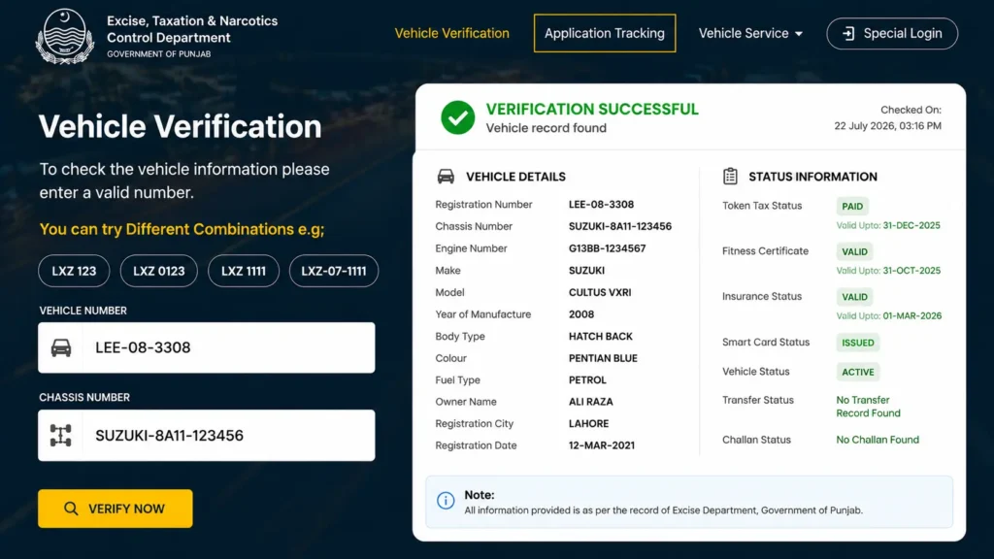Click the PAID token tax badge
994x559 pixels.
click(852, 206)
